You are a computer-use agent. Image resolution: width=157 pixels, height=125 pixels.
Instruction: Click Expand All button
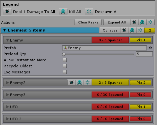point(117,22)
